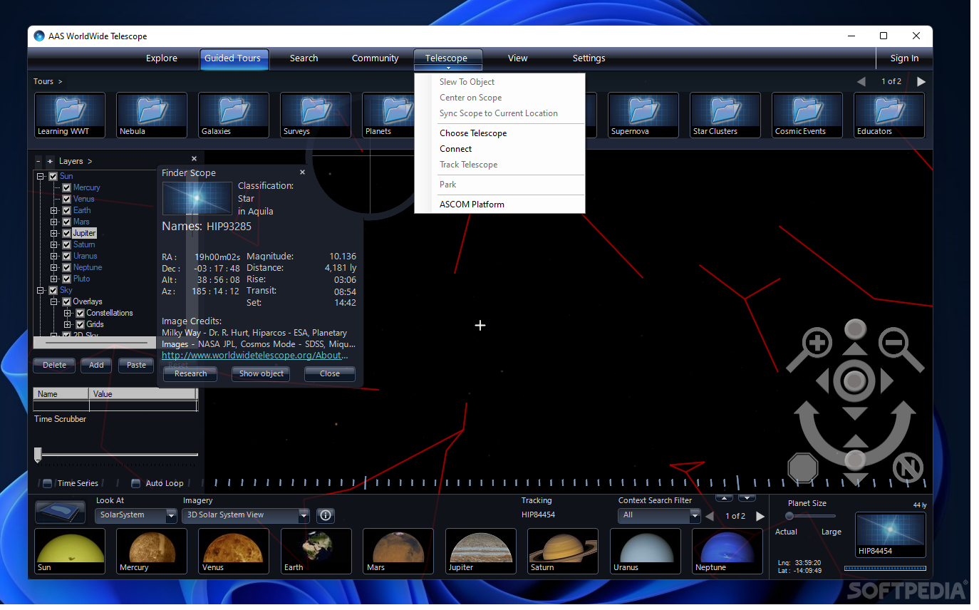Close the Layers panel

[x=194, y=159]
